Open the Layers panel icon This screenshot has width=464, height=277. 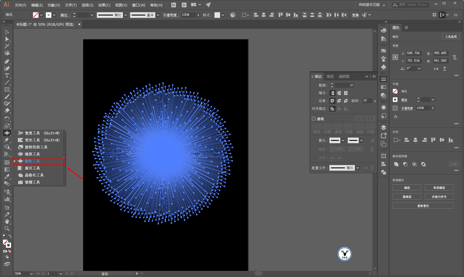(x=383, y=127)
